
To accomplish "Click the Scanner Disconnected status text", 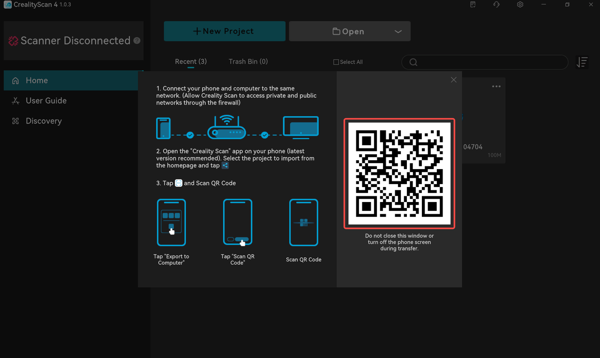I will (75, 41).
